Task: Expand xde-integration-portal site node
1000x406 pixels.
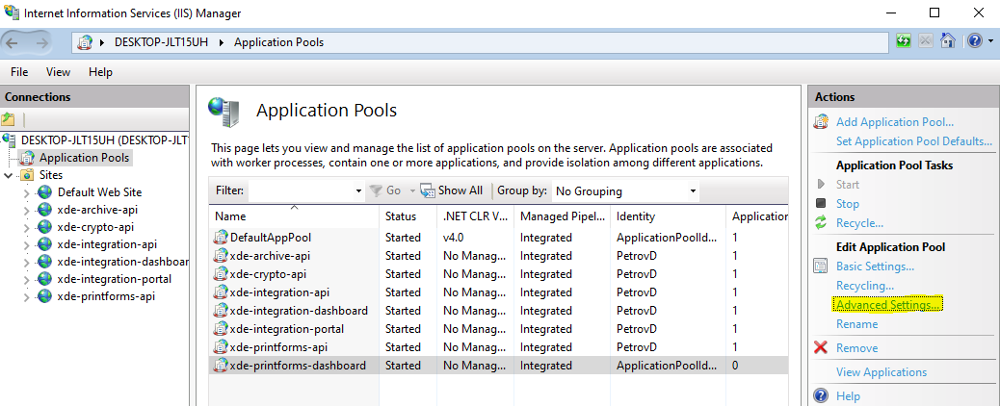Action: (x=26, y=280)
